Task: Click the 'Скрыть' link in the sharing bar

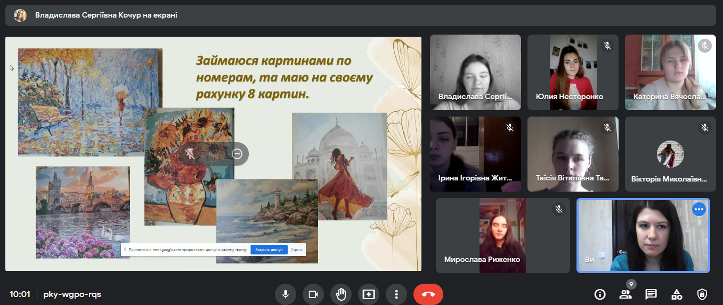Action: click(x=297, y=249)
